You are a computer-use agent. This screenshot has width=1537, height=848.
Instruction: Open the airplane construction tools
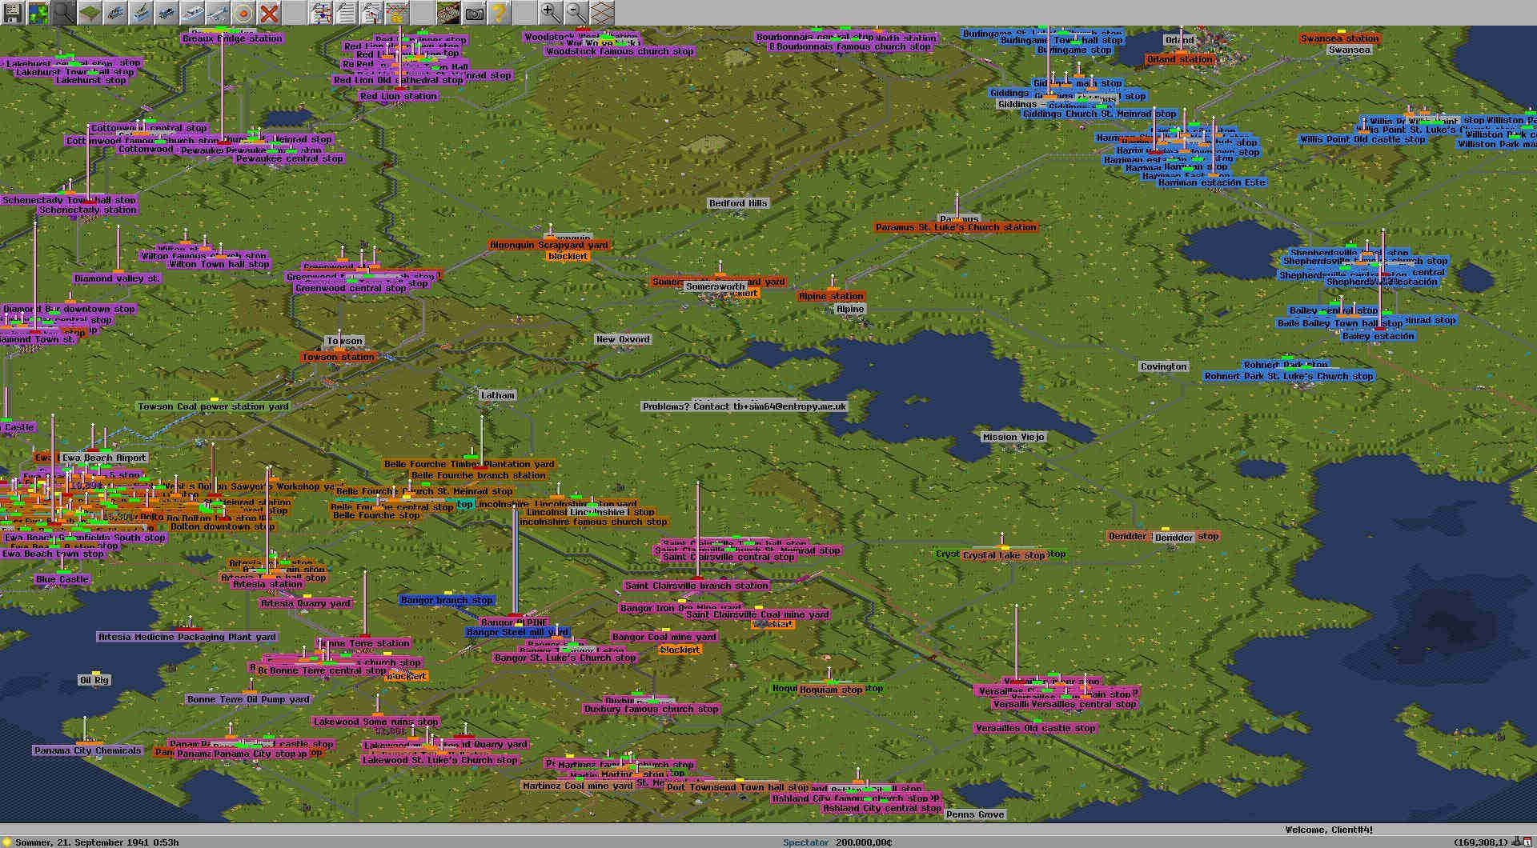coord(218,12)
